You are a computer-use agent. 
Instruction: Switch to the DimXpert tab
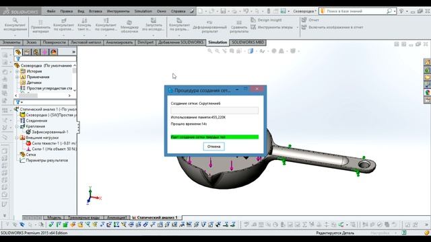pos(145,42)
